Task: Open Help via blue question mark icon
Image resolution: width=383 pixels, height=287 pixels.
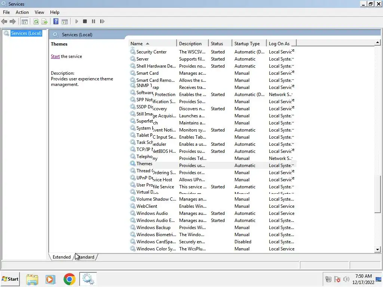Action: [x=56, y=21]
